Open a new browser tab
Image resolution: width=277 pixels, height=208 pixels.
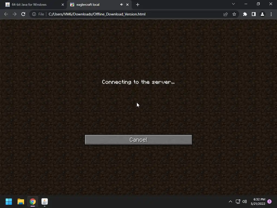coord(138,5)
